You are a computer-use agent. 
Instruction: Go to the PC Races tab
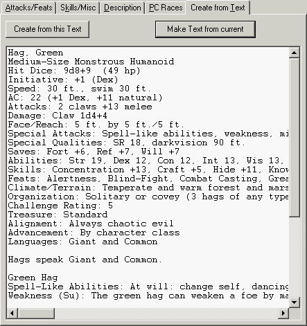(x=166, y=8)
